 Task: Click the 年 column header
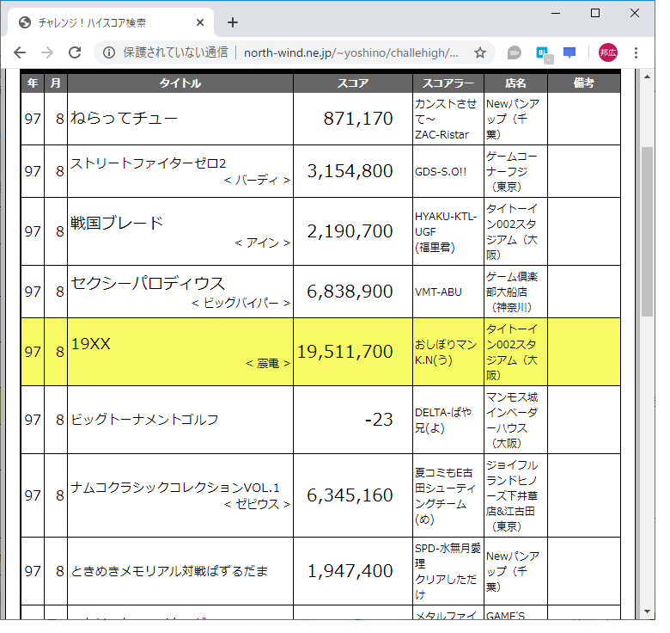33,83
